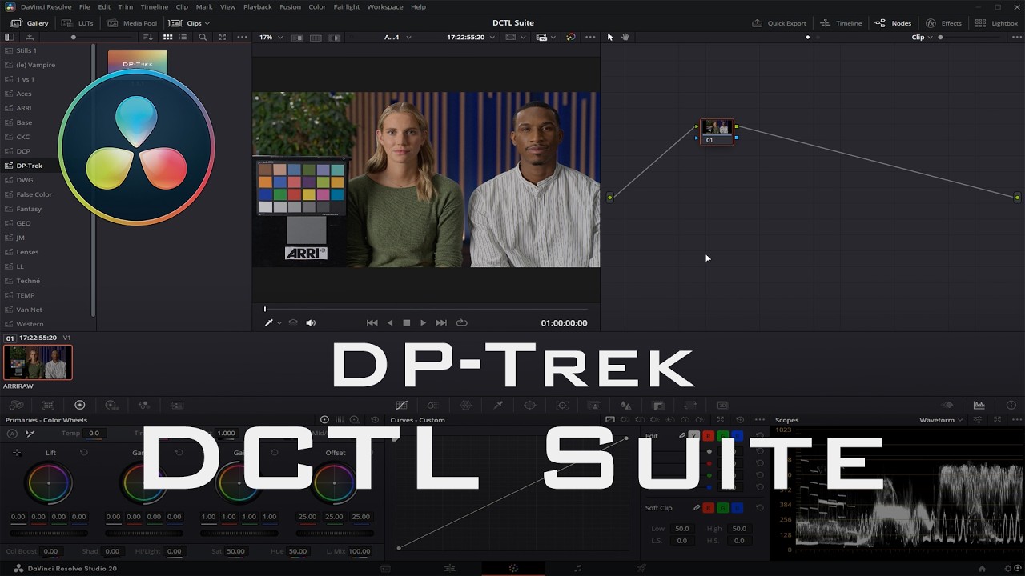1025x576 pixels.
Task: Open the Curves palette icon
Action: 401,406
